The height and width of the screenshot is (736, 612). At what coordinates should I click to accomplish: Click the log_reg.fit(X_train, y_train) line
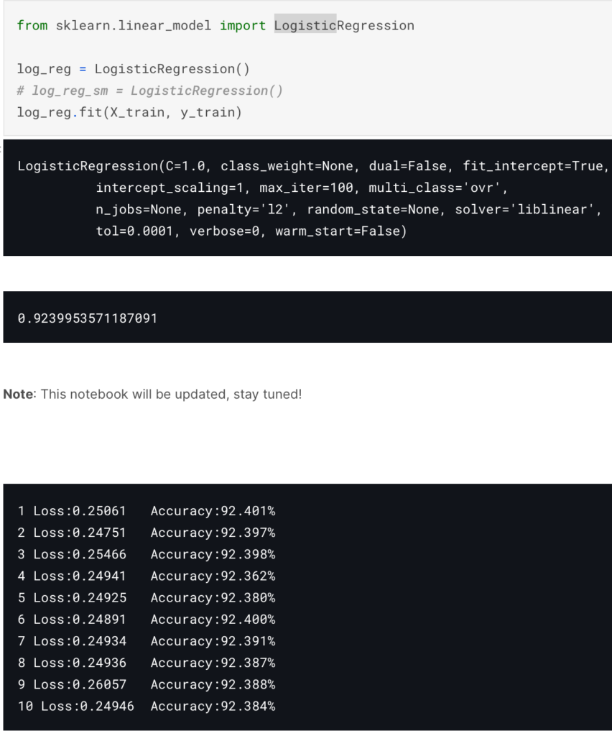click(129, 112)
